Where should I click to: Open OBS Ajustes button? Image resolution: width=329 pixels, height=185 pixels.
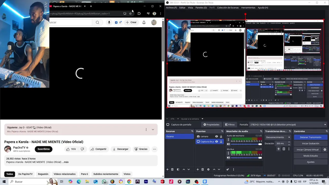(310, 162)
